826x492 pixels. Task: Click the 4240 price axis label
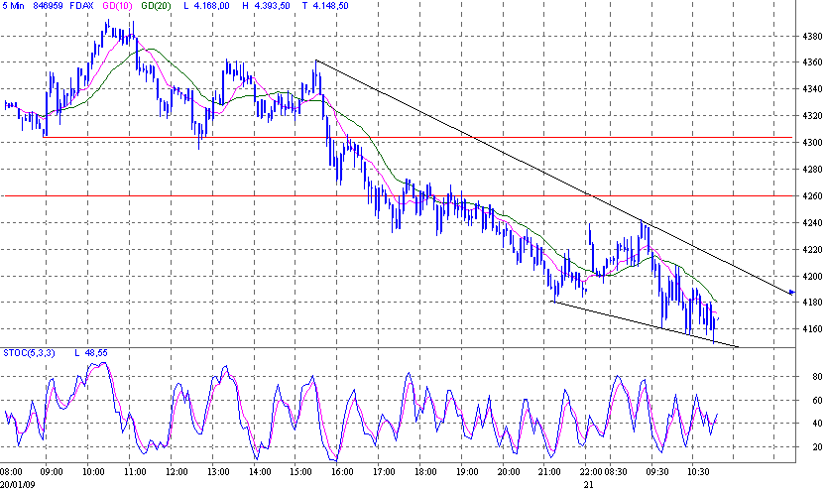pyautogui.click(x=812, y=223)
